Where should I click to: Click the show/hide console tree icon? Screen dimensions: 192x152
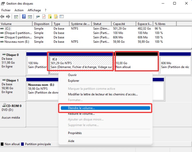pyautogui.click(x=16, y=17)
